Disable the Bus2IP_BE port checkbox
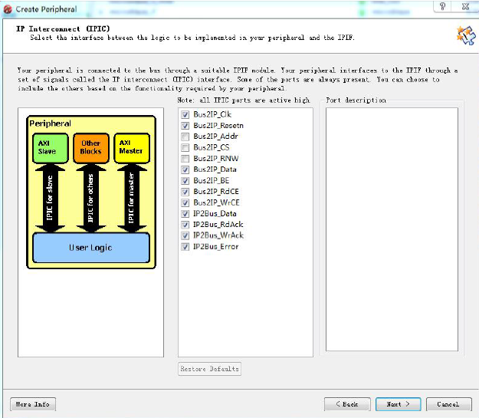This screenshot has width=479, height=418. (x=185, y=180)
